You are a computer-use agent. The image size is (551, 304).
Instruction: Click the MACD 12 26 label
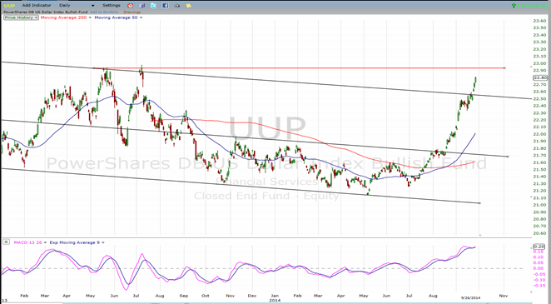point(28,242)
